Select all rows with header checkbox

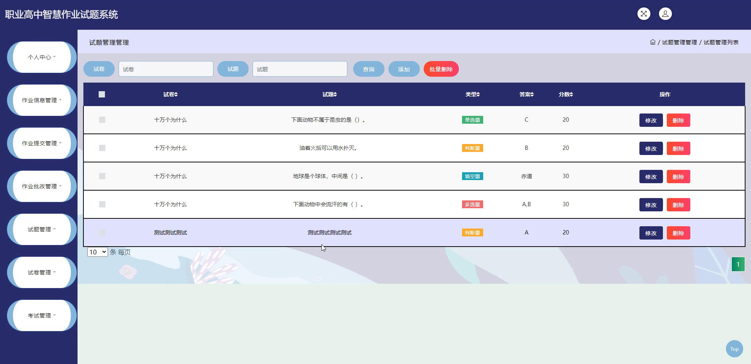point(102,94)
